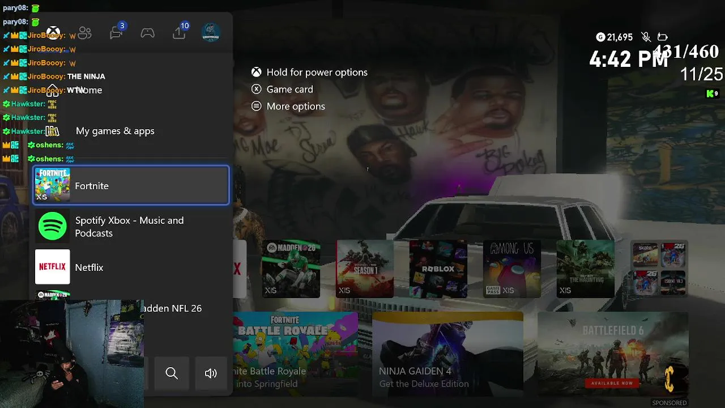Image resolution: width=725 pixels, height=408 pixels.
Task: Click JiroBoooy's THE NINJA chat message
Action: pyautogui.click(x=86, y=76)
